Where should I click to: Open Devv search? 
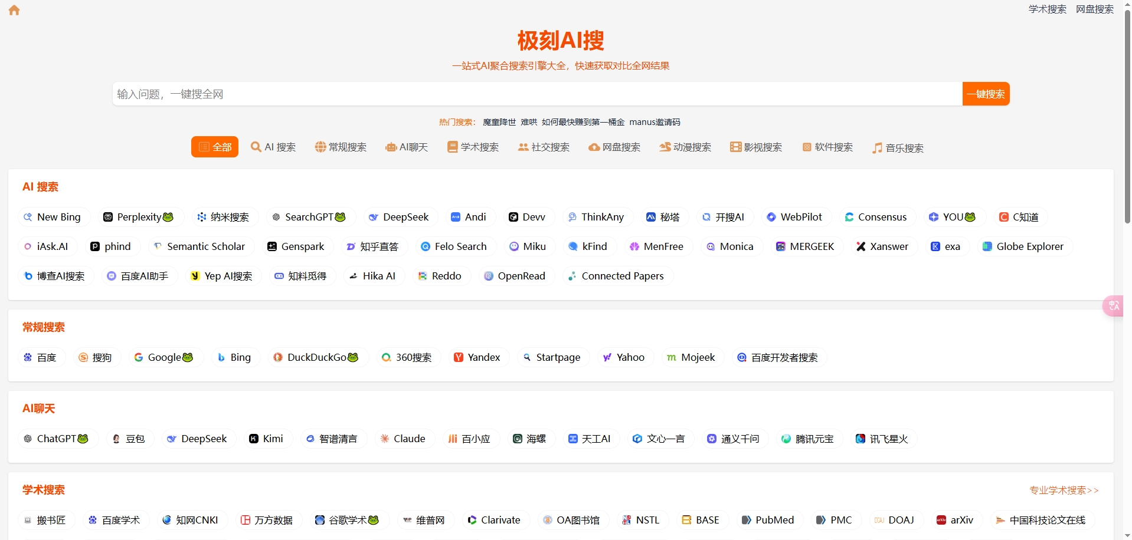coord(528,217)
